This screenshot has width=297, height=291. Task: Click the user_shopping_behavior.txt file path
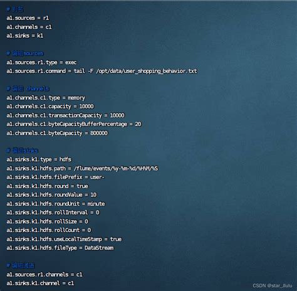point(147,71)
